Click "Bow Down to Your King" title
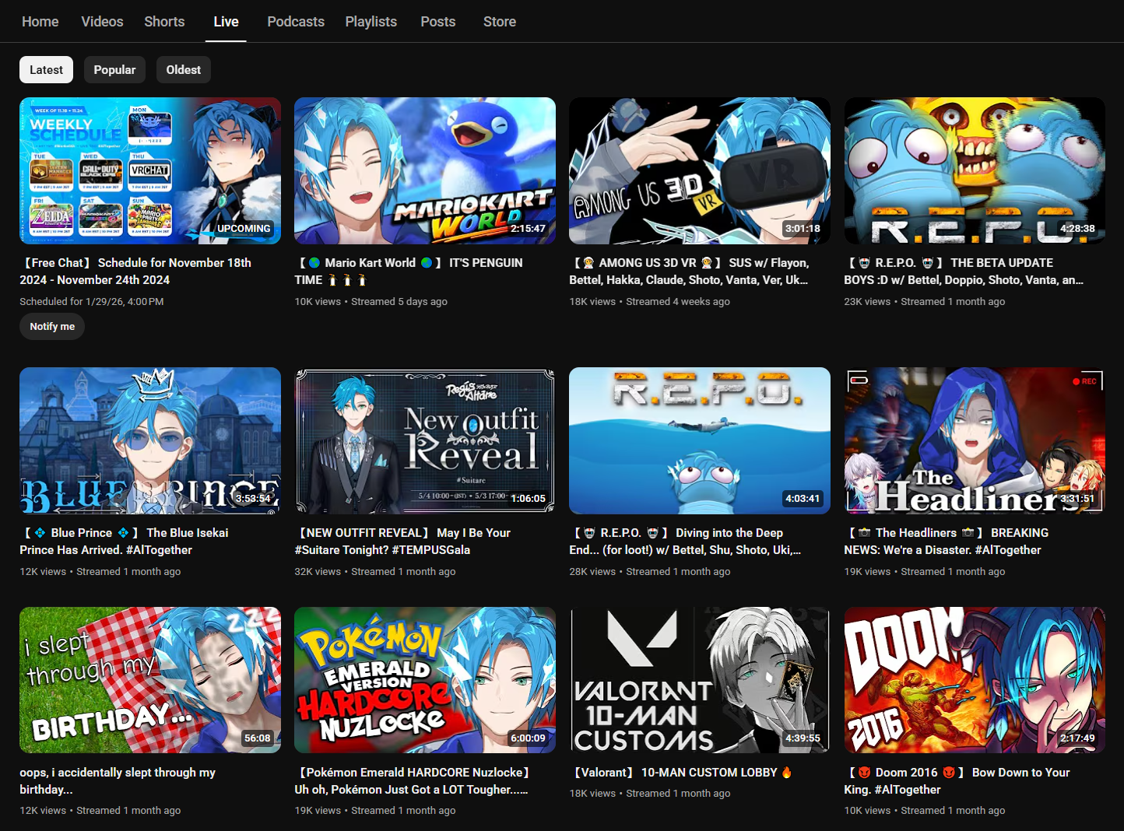Image resolution: width=1124 pixels, height=831 pixels. (957, 781)
